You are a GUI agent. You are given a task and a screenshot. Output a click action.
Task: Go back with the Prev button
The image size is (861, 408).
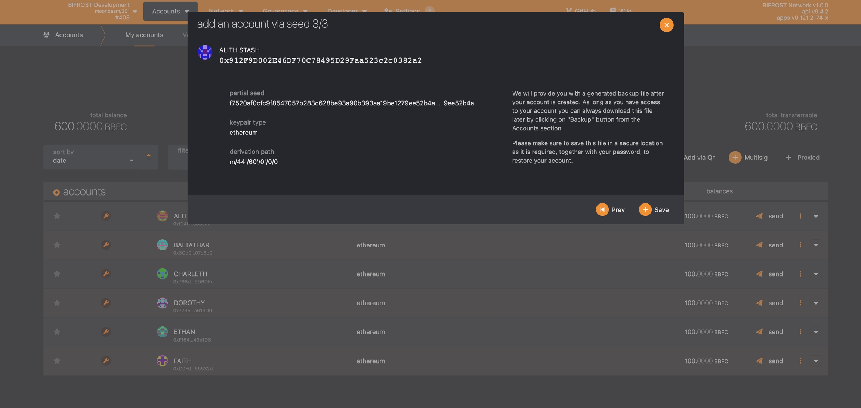(610, 210)
